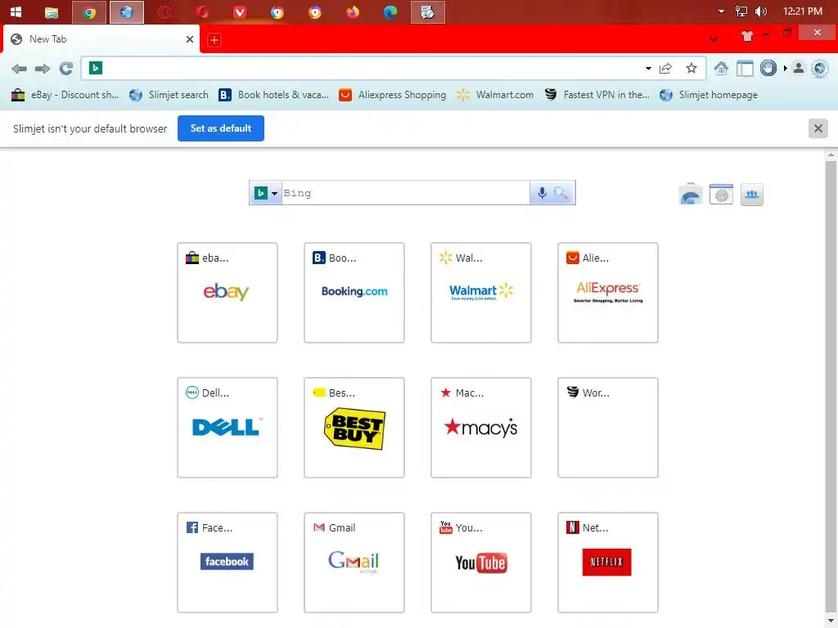This screenshot has width=838, height=628.
Task: Click the network icon in the system tray
Action: click(741, 11)
